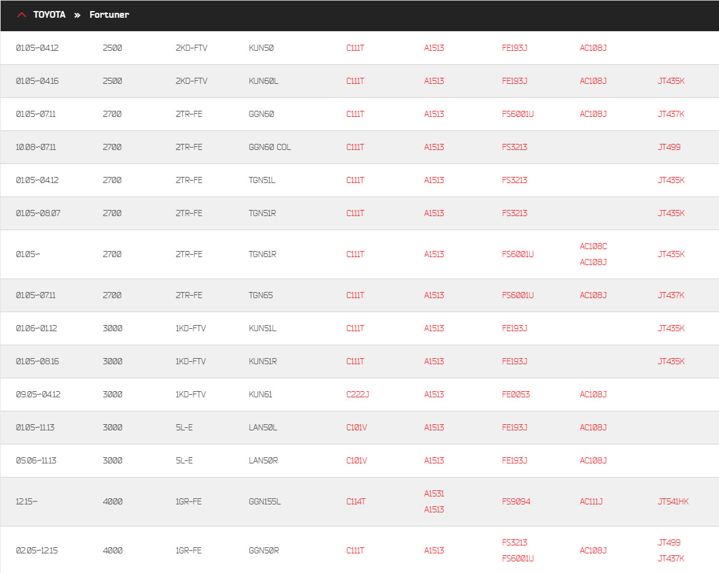Open FS3213 link in GGN50R row
The image size is (719, 573).
pos(514,543)
